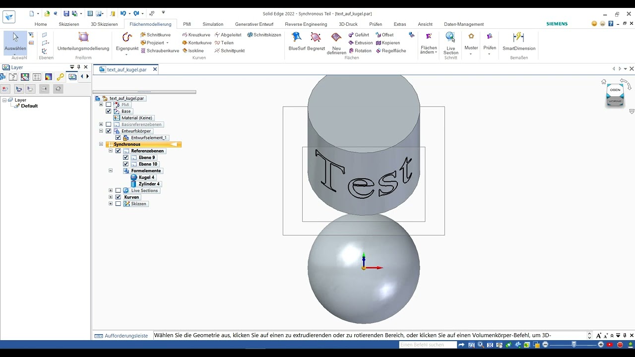Screen dimensions: 635x357
Task: Open the Muster dropdown arrow
Action: point(471,54)
